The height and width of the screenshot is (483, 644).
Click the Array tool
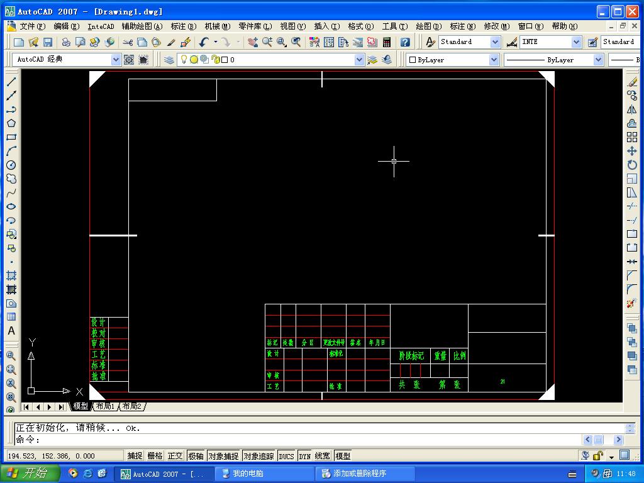[x=632, y=137]
